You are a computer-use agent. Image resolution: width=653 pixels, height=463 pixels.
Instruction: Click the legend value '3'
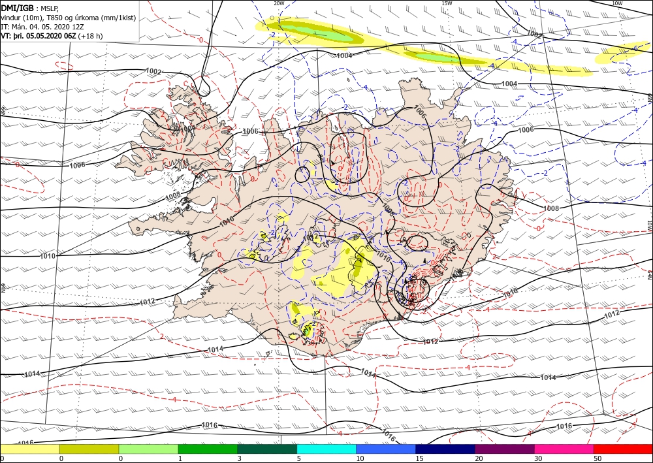240,459
